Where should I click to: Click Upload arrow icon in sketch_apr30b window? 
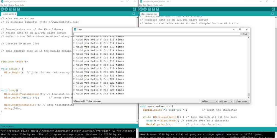pyautogui.click(x=6, y=9)
